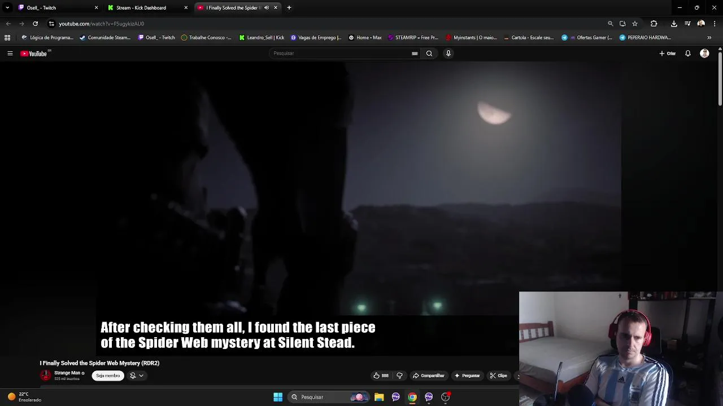The image size is (723, 406).
Task: Open the Chrome profile avatar
Action: point(701,24)
